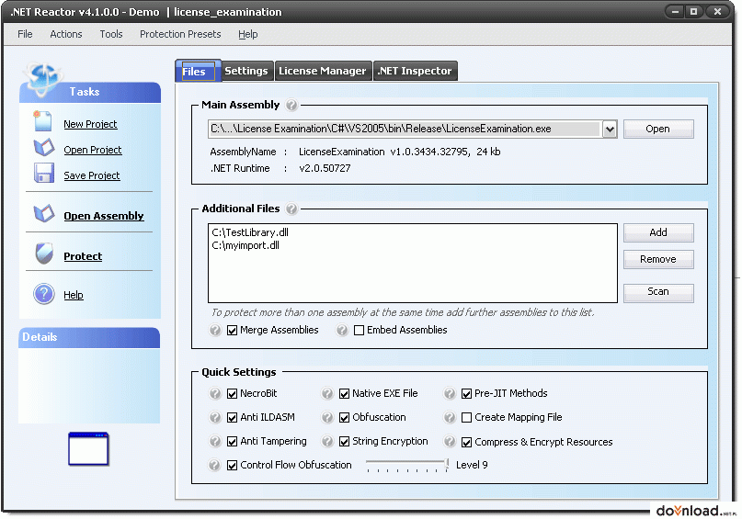Click the New Project link
This screenshot has width=742, height=519.
coord(90,124)
